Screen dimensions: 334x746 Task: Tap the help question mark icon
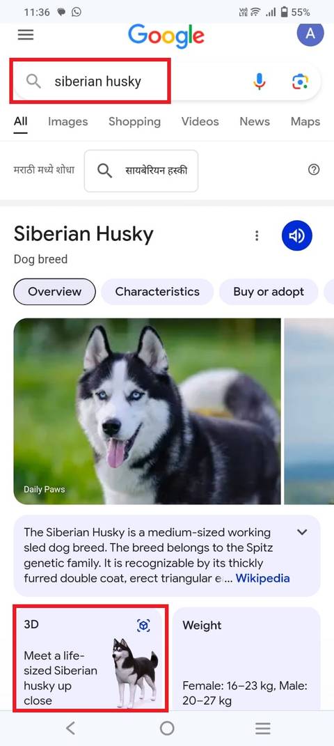[x=314, y=170]
